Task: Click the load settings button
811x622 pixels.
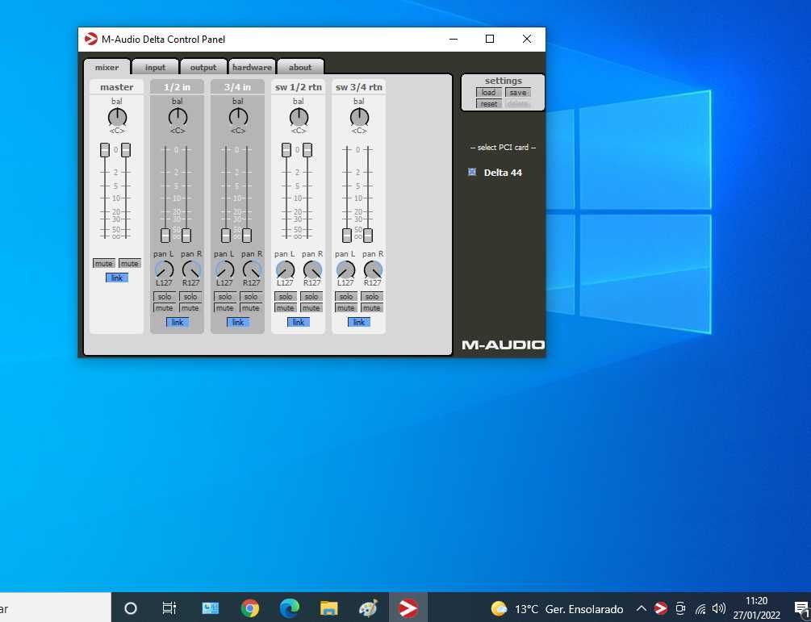Action: click(489, 93)
